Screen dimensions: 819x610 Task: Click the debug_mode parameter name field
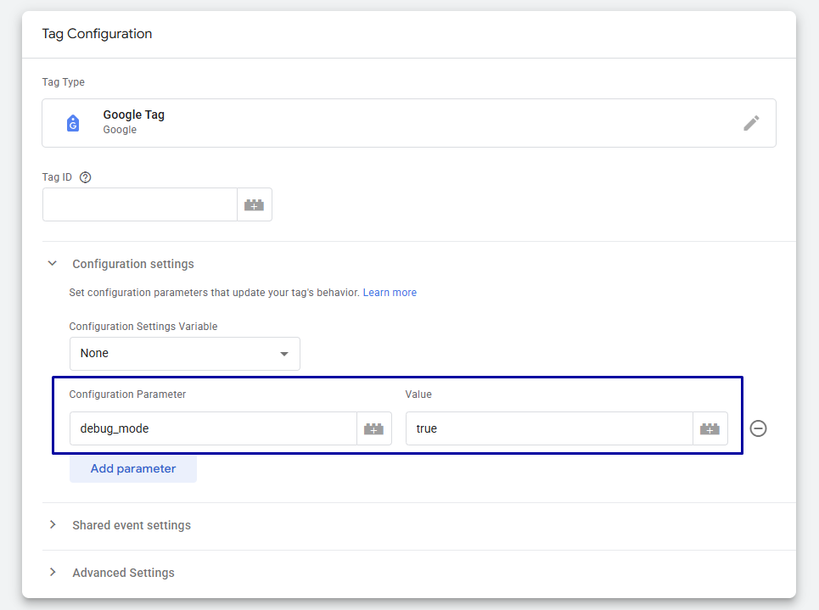213,428
